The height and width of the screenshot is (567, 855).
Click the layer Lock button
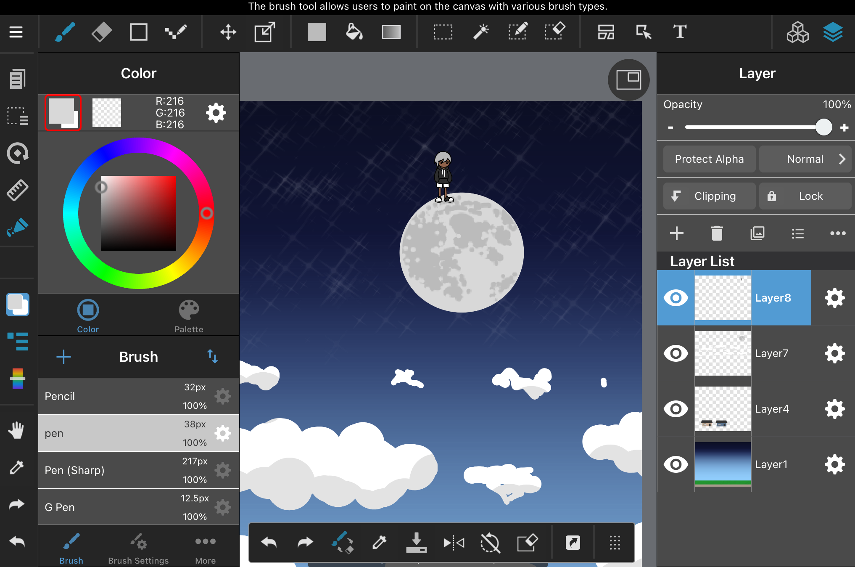805,196
